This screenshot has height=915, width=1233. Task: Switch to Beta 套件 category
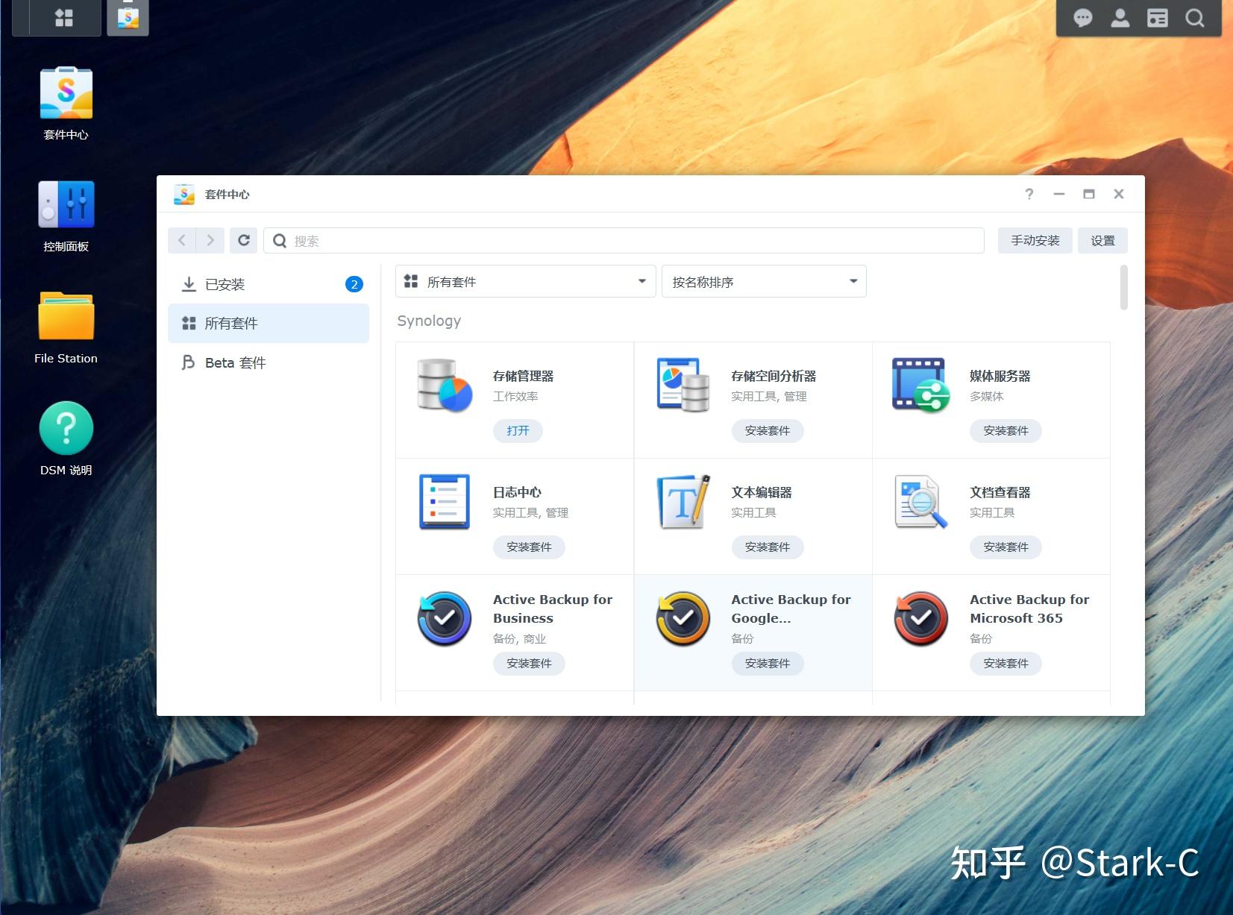(x=235, y=362)
